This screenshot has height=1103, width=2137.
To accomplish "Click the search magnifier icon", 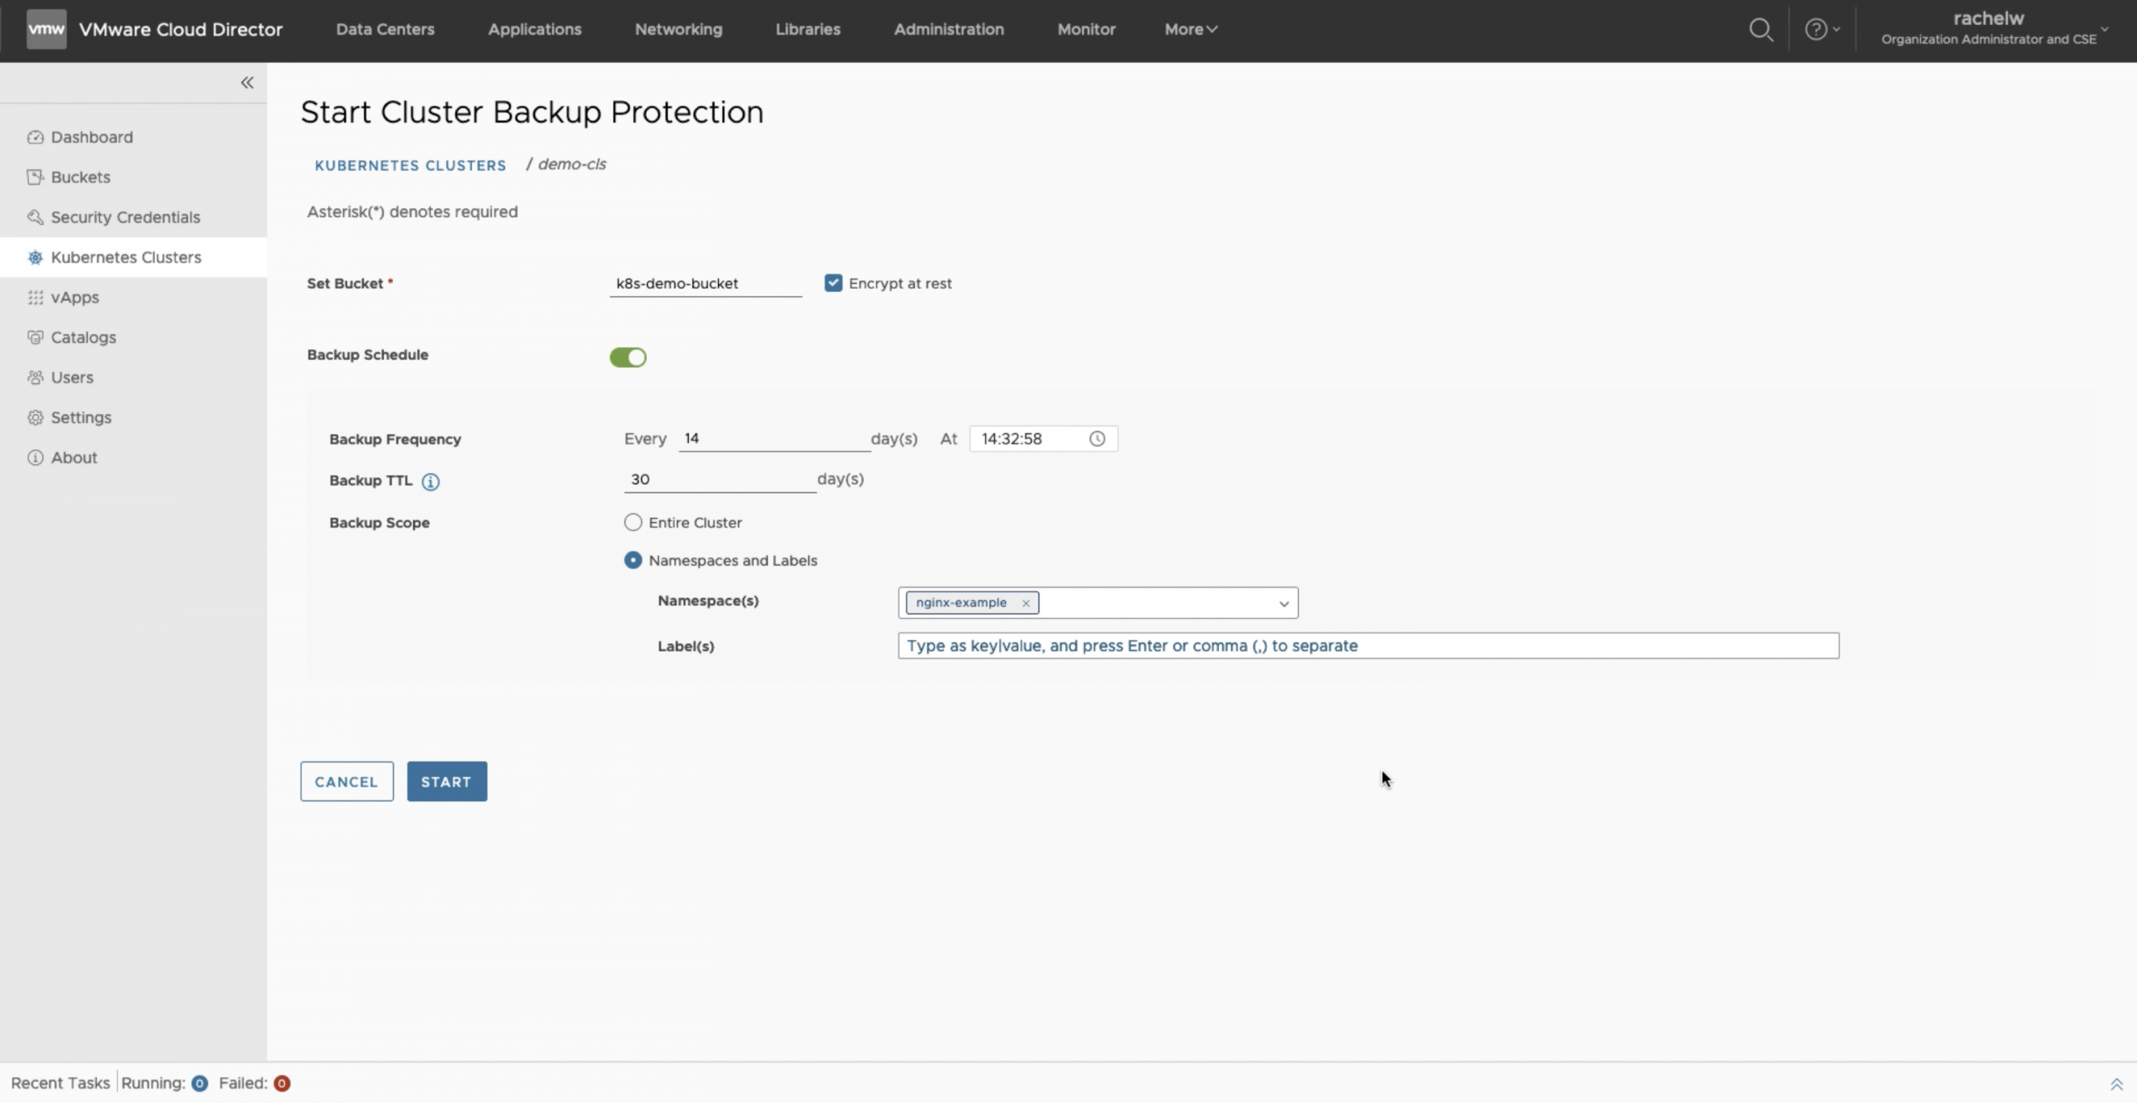I will (1761, 30).
